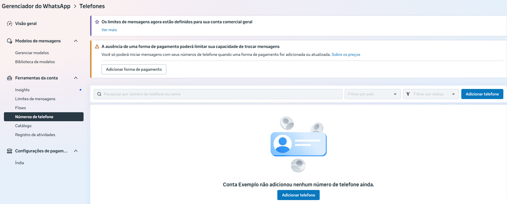Screen dimensions: 507x204
Task: Click the Telefones breadcrumb title
Action: [92, 6]
